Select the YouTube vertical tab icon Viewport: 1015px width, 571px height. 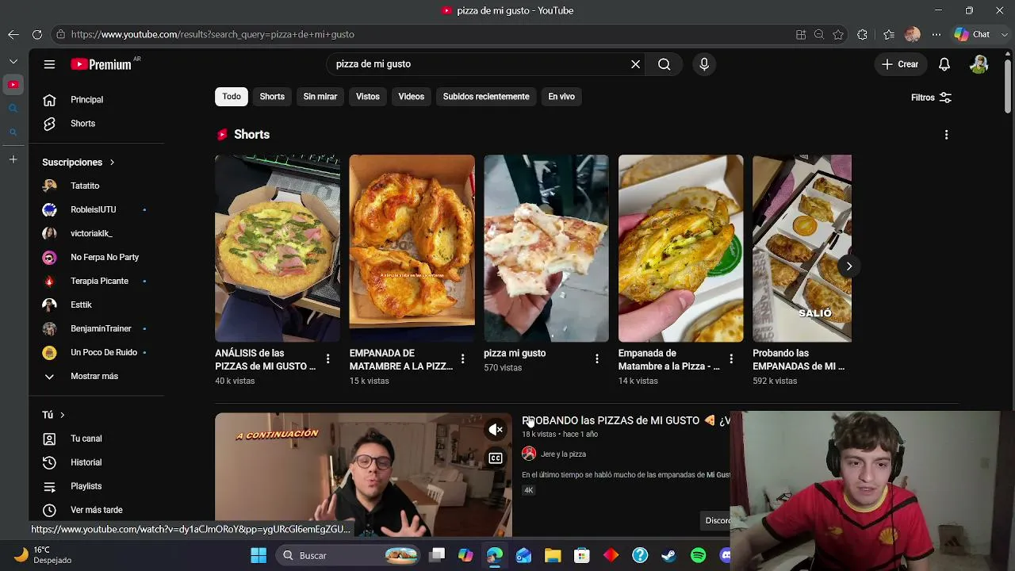[13, 84]
